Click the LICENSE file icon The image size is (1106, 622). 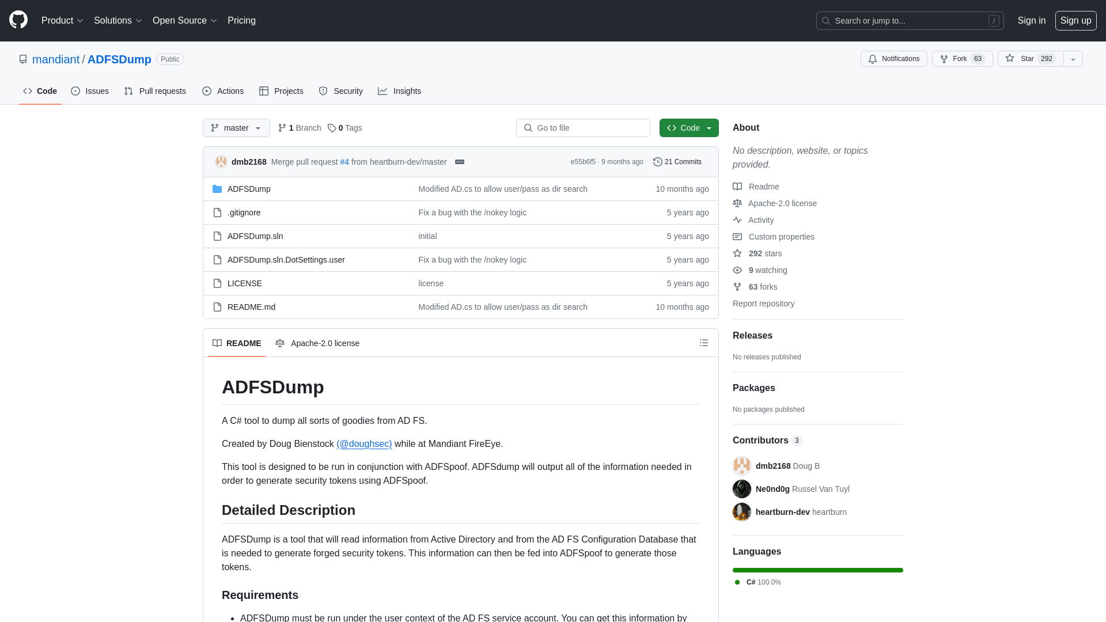(x=217, y=283)
